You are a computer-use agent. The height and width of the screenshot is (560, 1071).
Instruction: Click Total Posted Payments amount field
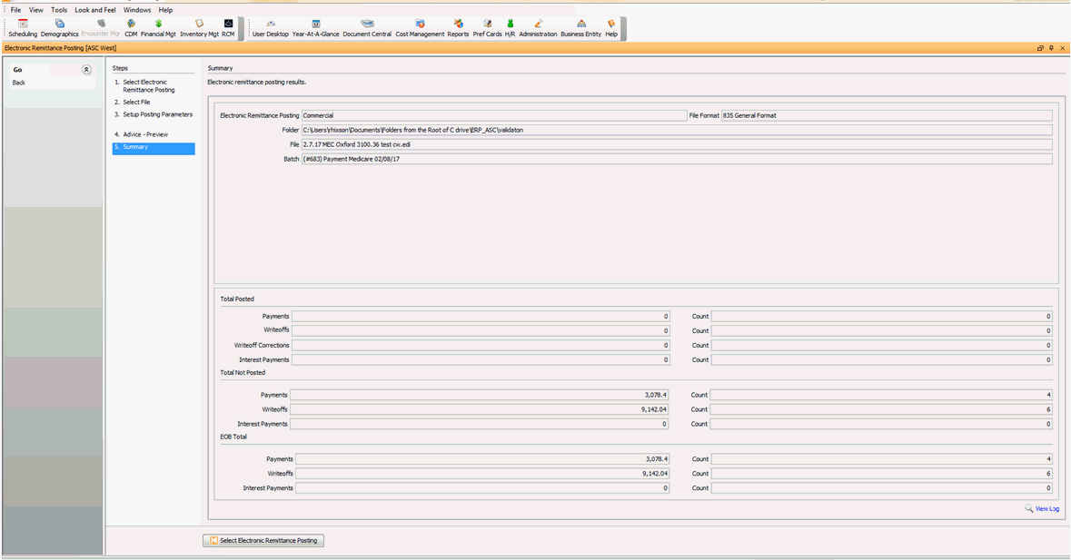(481, 317)
